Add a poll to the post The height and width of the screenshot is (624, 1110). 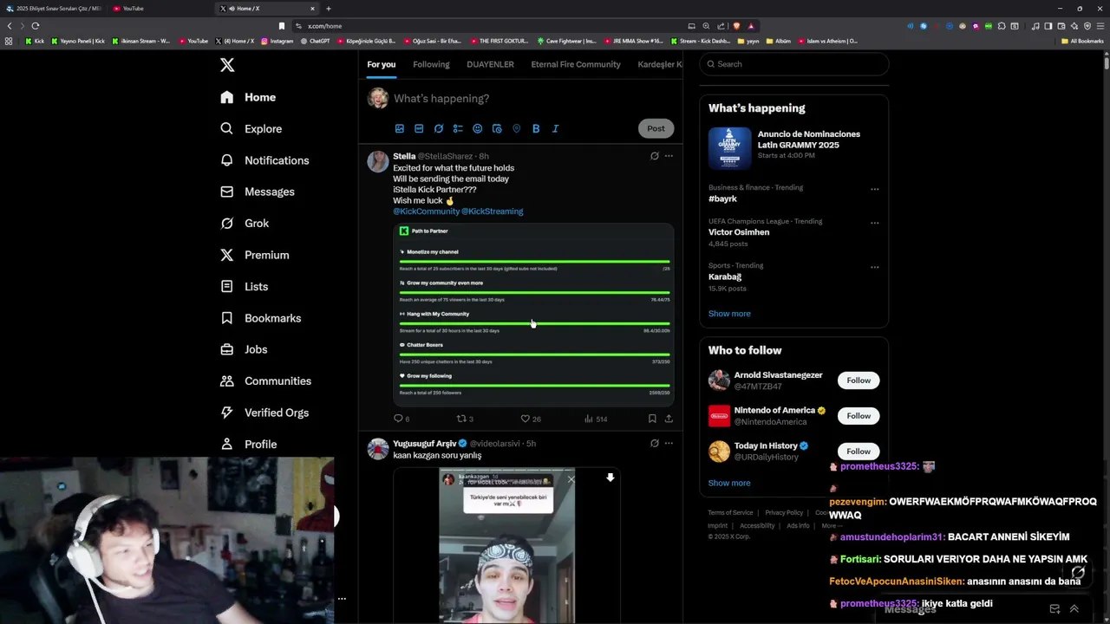pos(458,128)
